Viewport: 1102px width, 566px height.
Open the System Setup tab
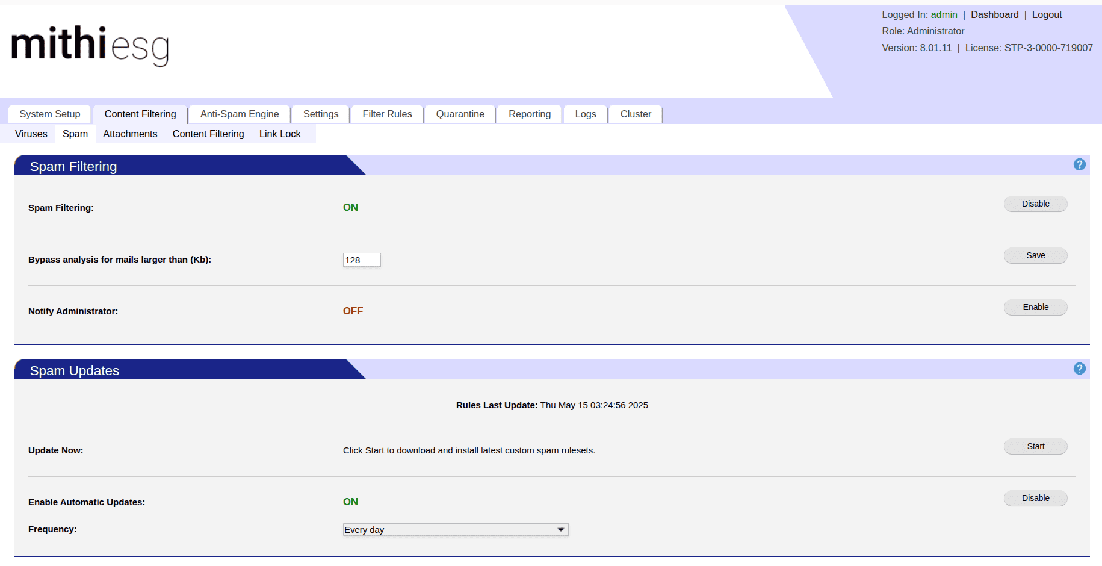pos(50,114)
